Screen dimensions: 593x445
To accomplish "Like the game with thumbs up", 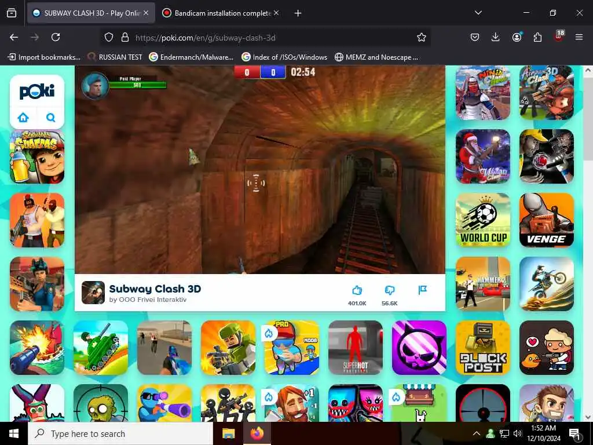I will tap(357, 290).
